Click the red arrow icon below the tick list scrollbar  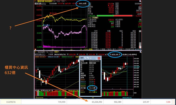[140, 47]
